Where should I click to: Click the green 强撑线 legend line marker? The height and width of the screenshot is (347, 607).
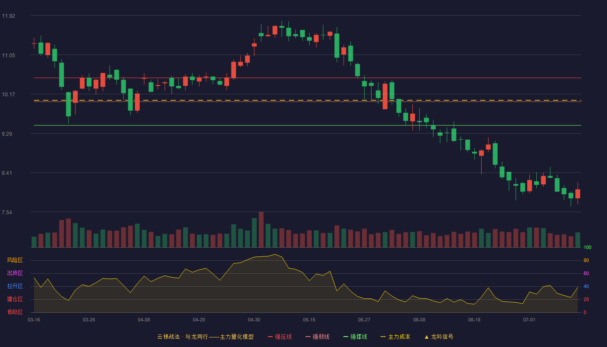coord(346,337)
